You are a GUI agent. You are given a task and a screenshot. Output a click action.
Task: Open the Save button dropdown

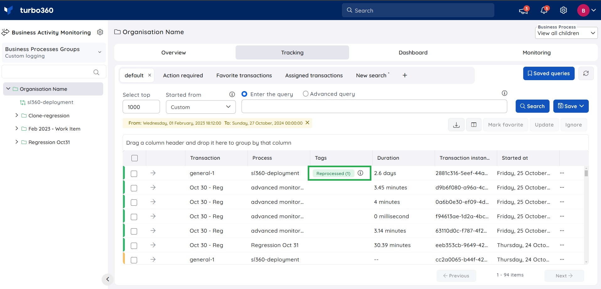[x=571, y=106]
